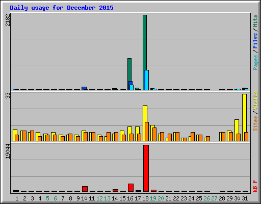The height and width of the screenshot is (204, 261).
Task: Click day label 24 on the x-axis
Action: (191, 198)
